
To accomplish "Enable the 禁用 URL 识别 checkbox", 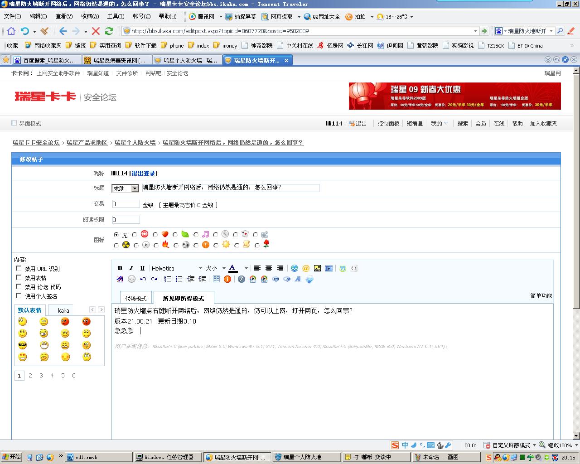I will [x=19, y=268].
